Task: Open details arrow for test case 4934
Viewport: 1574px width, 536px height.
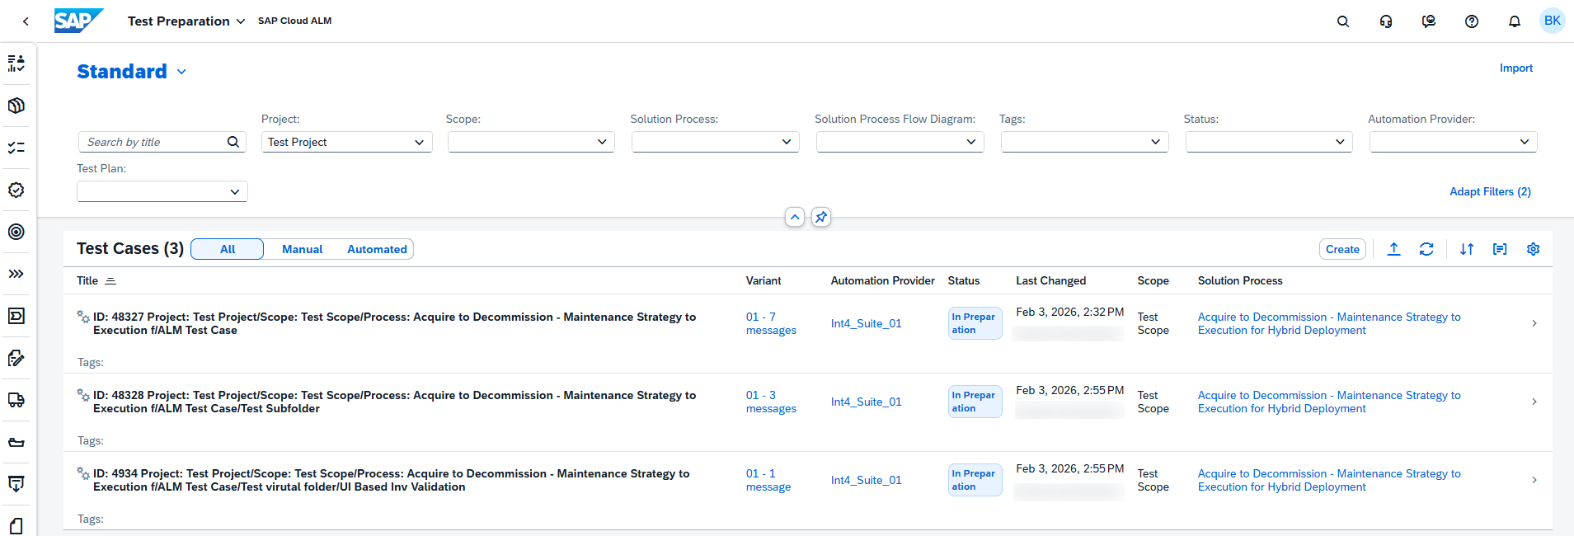Action: pos(1534,480)
